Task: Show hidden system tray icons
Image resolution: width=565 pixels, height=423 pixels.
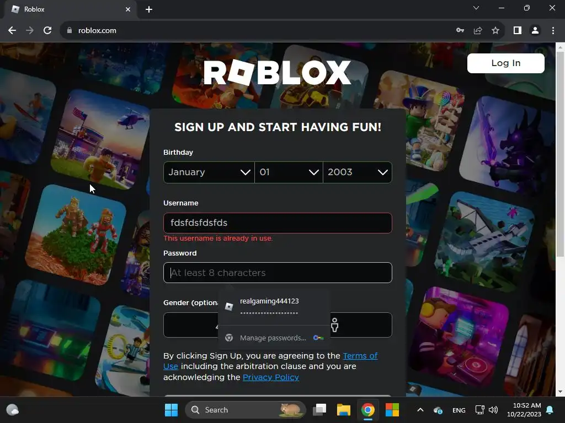Action: (x=420, y=410)
